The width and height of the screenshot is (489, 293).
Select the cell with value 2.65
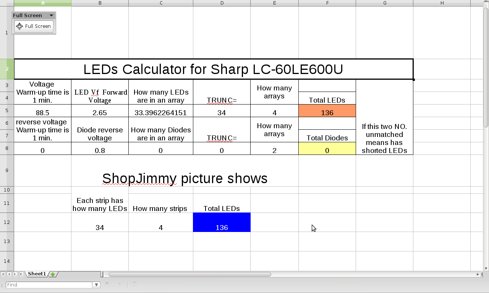tap(100, 111)
